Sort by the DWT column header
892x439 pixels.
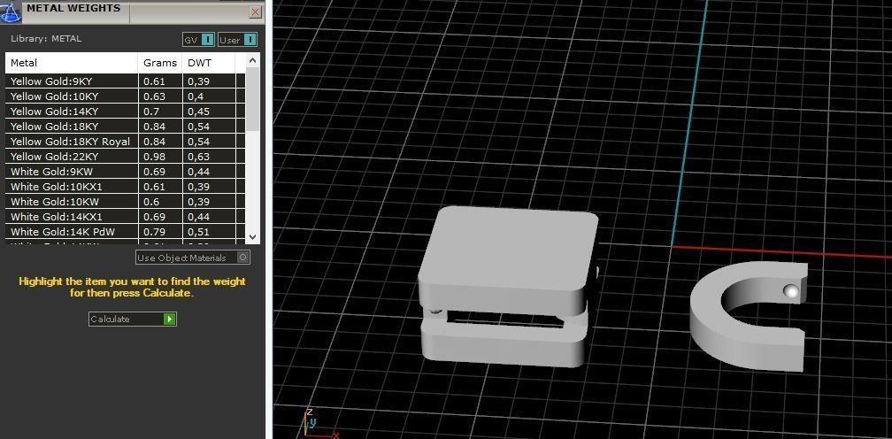[208, 63]
